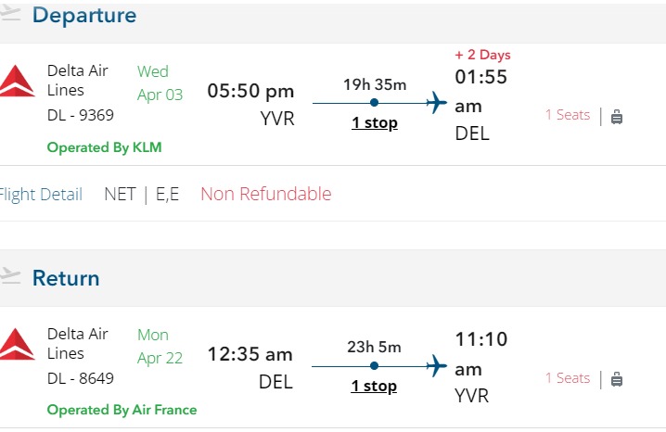
Task: Open baggage info icon for the departure flight
Action: pos(617,116)
